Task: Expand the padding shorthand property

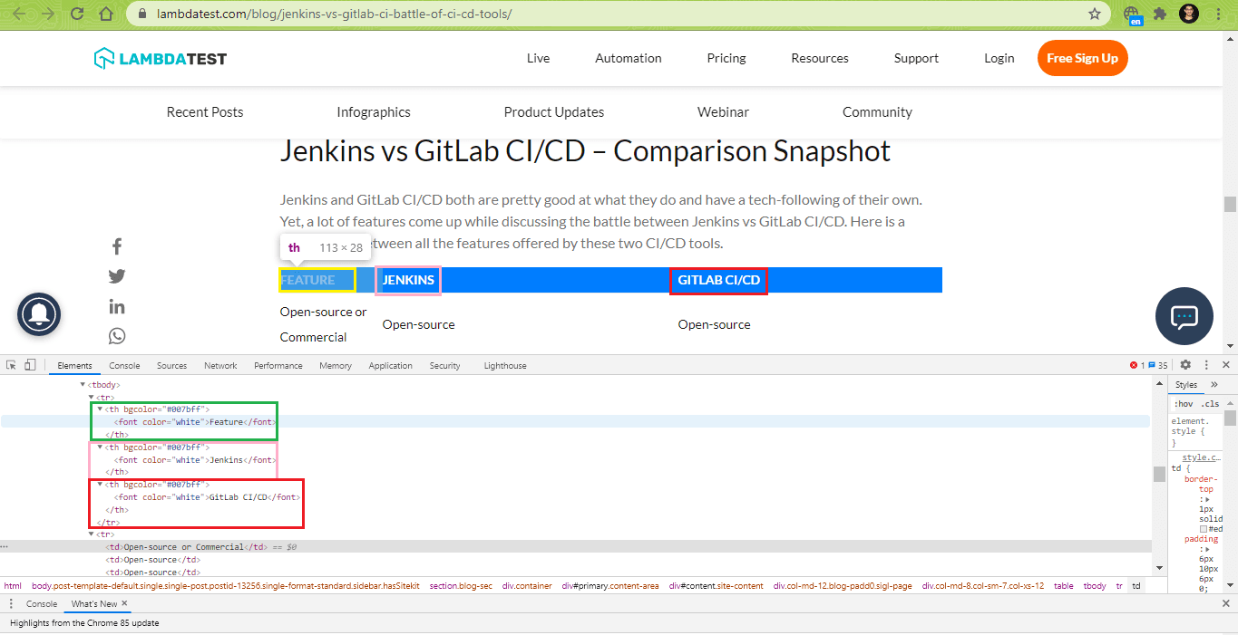Action: tap(1207, 549)
